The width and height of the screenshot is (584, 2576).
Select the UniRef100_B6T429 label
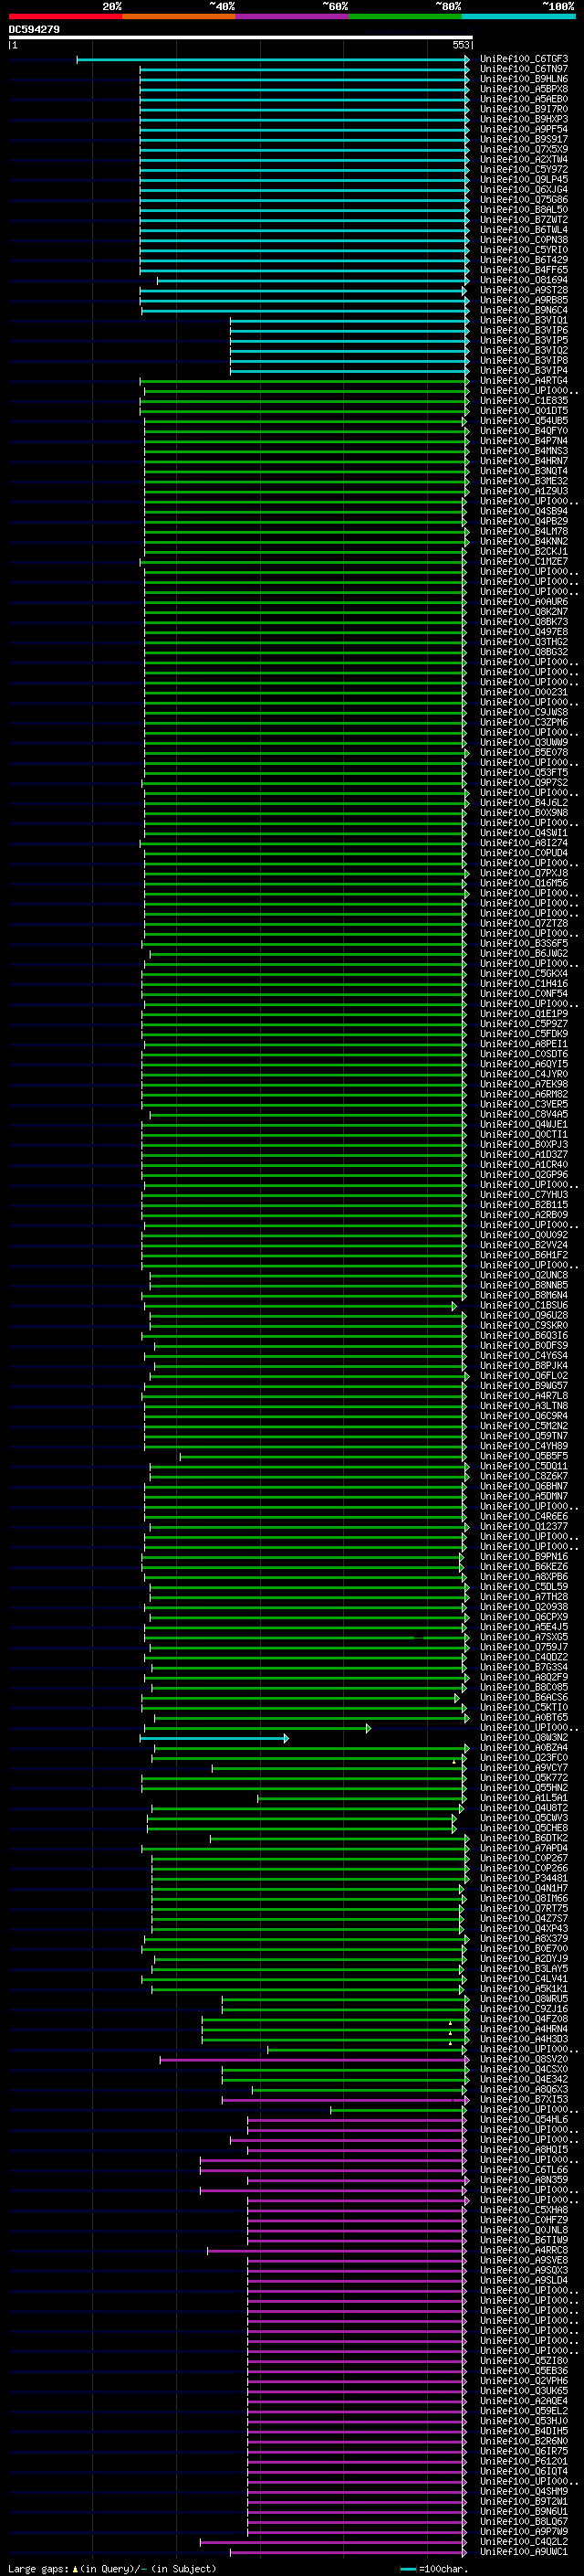pyautogui.click(x=523, y=260)
